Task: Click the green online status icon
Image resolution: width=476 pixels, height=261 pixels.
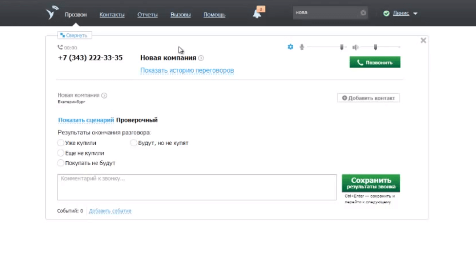Action: click(386, 14)
